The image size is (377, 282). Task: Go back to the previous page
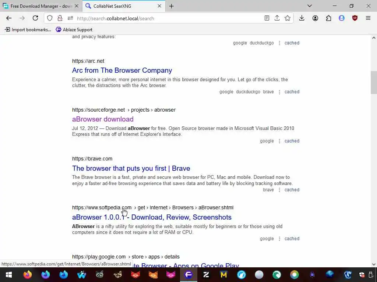tap(9, 18)
